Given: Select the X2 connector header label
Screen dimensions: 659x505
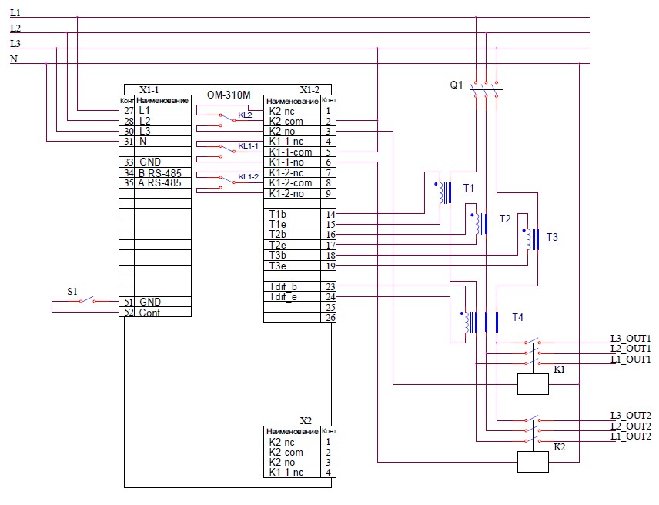Looking at the screenshot, I should [306, 421].
